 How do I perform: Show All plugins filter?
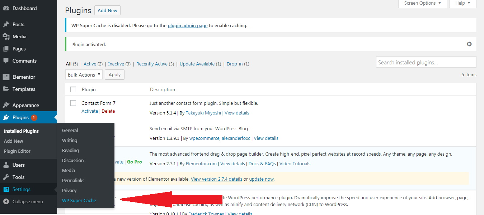[69, 64]
